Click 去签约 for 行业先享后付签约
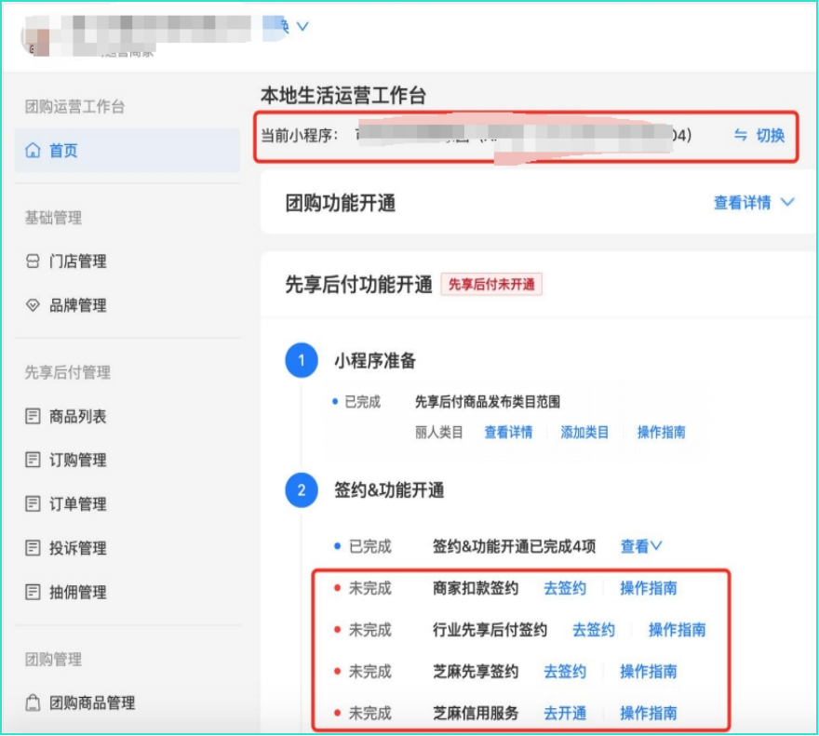Image resolution: width=819 pixels, height=736 pixels. (593, 630)
